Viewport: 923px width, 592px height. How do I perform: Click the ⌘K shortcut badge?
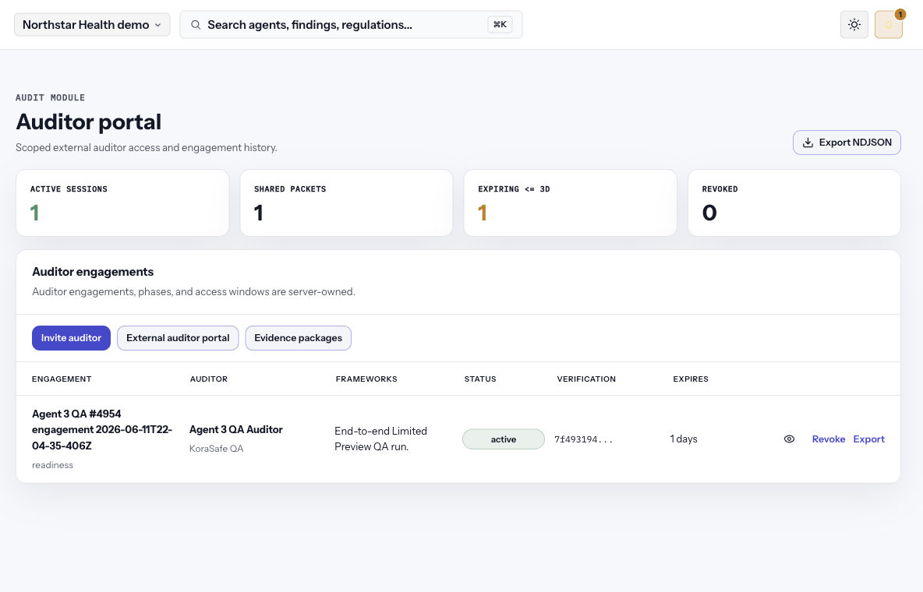(x=500, y=25)
